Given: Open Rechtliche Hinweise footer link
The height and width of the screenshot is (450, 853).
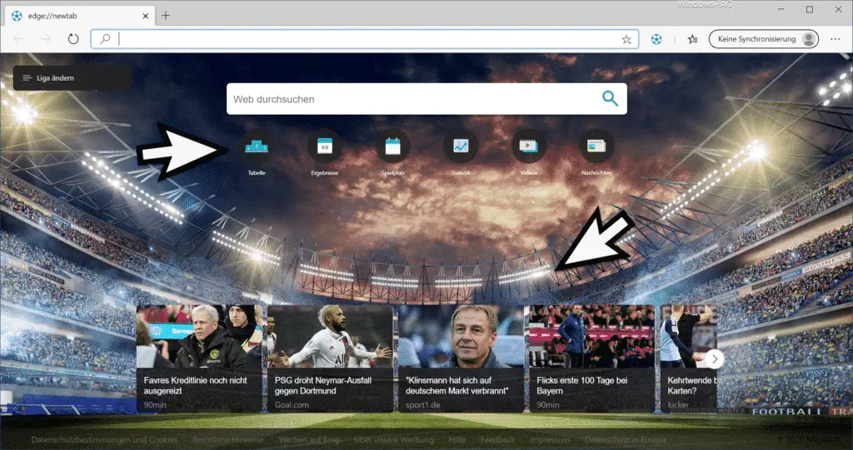Looking at the screenshot, I should 228,440.
